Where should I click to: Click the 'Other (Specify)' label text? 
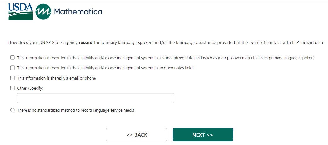point(30,88)
